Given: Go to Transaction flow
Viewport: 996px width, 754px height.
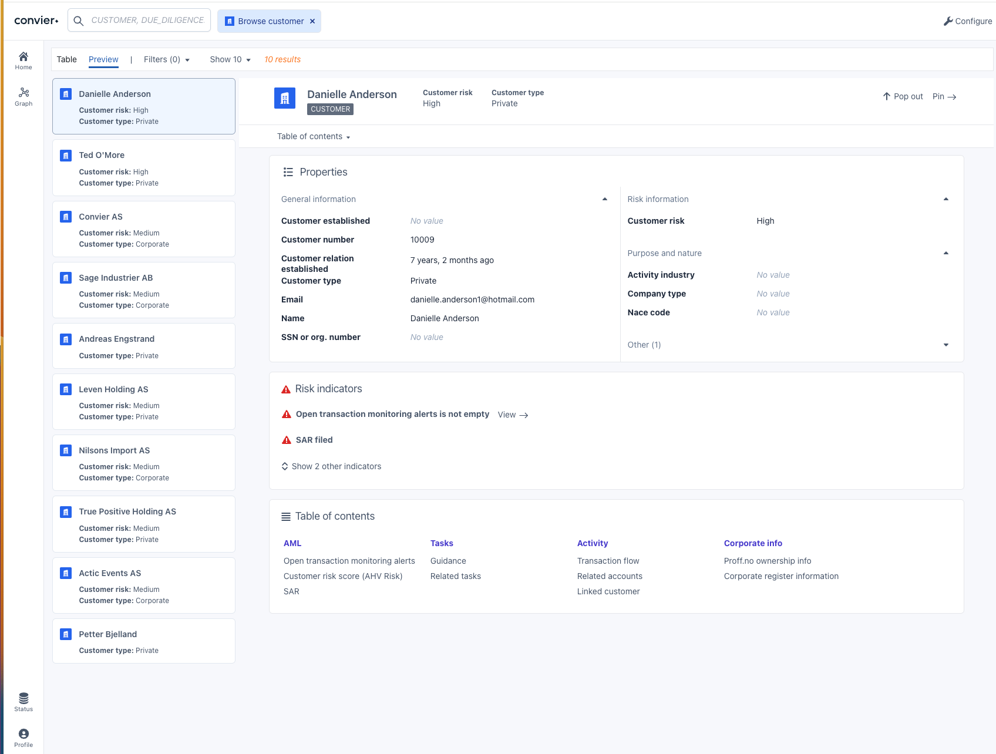Looking at the screenshot, I should pyautogui.click(x=608, y=561).
